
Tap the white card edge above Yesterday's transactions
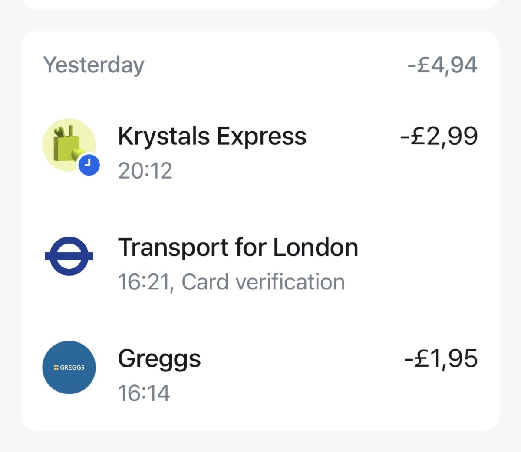click(x=260, y=3)
